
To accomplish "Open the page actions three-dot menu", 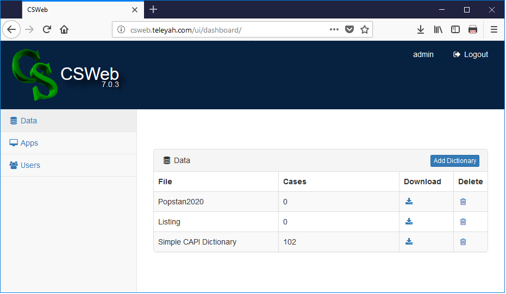I will point(334,30).
